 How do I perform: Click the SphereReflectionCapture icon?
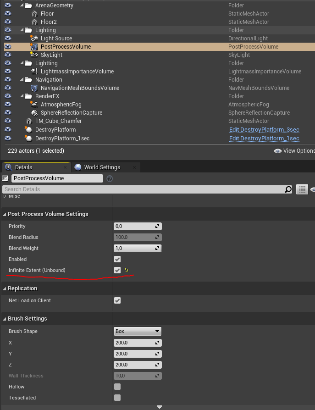click(34, 113)
